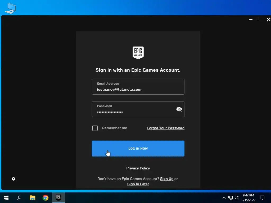The height and width of the screenshot is (203, 271).
Task: Click the Email Address field
Action: click(x=138, y=87)
